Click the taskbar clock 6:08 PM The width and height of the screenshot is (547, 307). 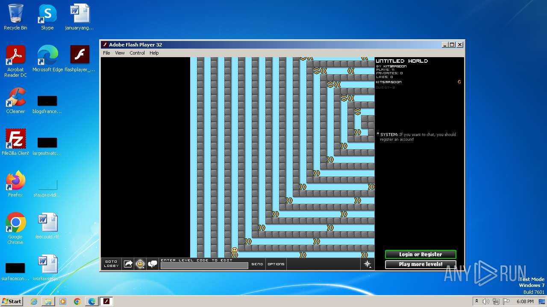point(525,301)
